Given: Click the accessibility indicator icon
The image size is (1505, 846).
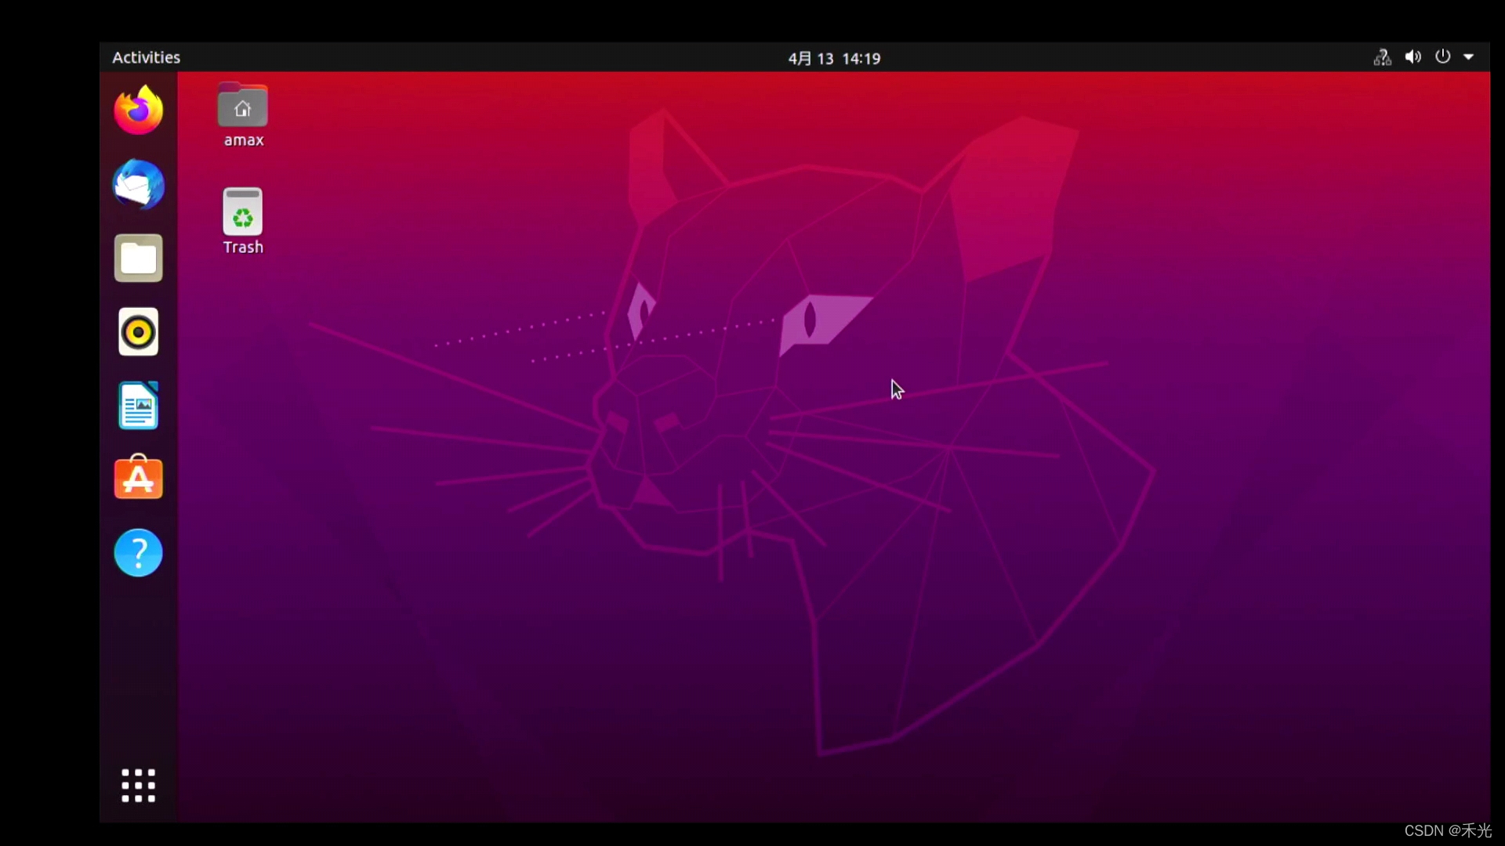Looking at the screenshot, I should coord(1382,57).
